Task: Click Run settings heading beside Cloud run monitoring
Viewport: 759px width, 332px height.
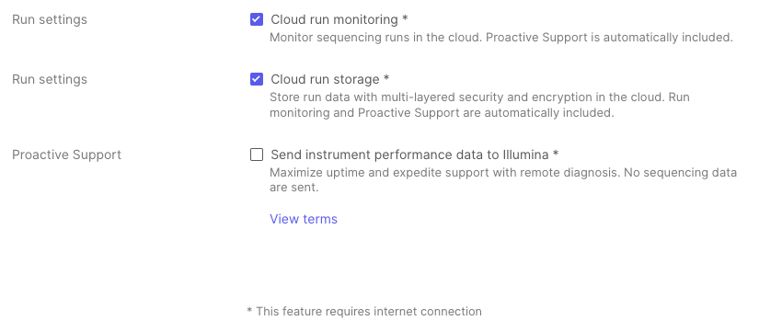Action: pyautogui.click(x=50, y=19)
